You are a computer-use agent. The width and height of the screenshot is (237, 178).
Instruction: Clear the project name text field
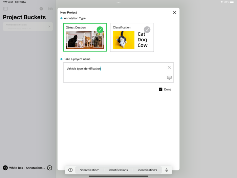(x=169, y=67)
